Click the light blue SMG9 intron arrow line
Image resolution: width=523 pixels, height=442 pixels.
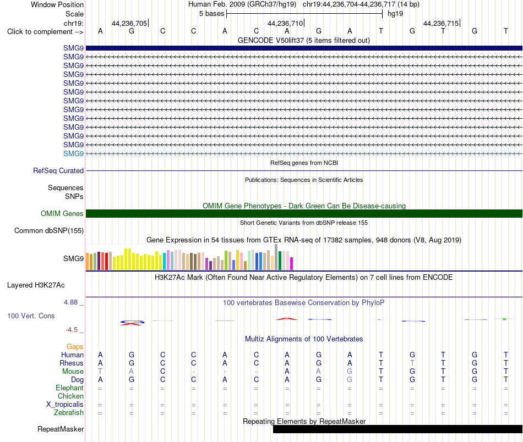[304, 153]
